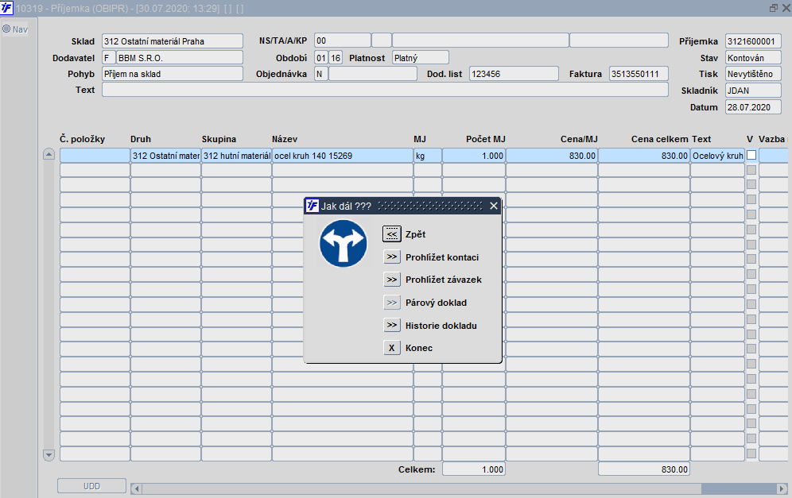The height and width of the screenshot is (498, 792).
Task: Click the Konec label
Action: (419, 348)
